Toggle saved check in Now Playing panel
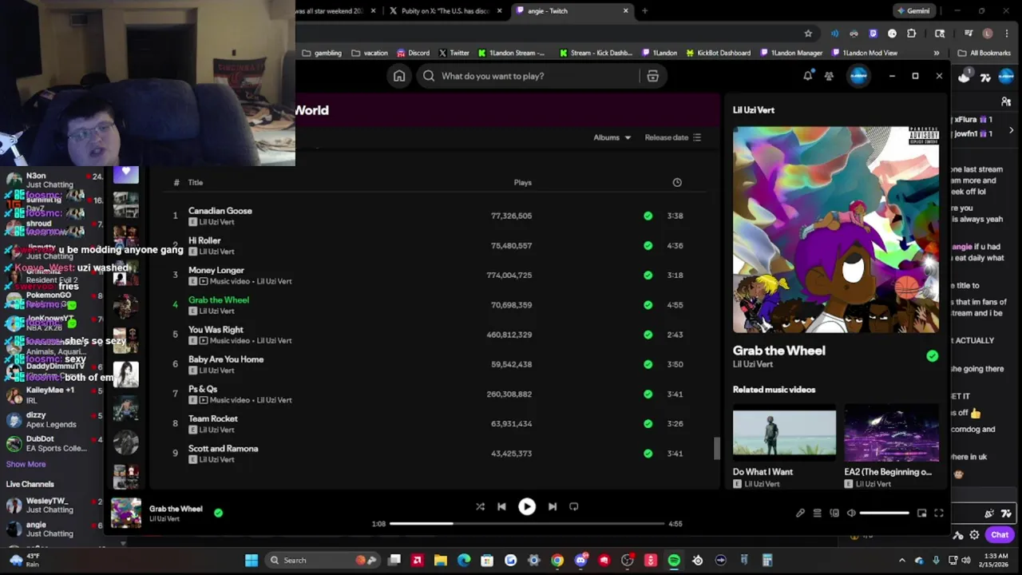Viewport: 1022px width, 575px height. click(x=932, y=356)
